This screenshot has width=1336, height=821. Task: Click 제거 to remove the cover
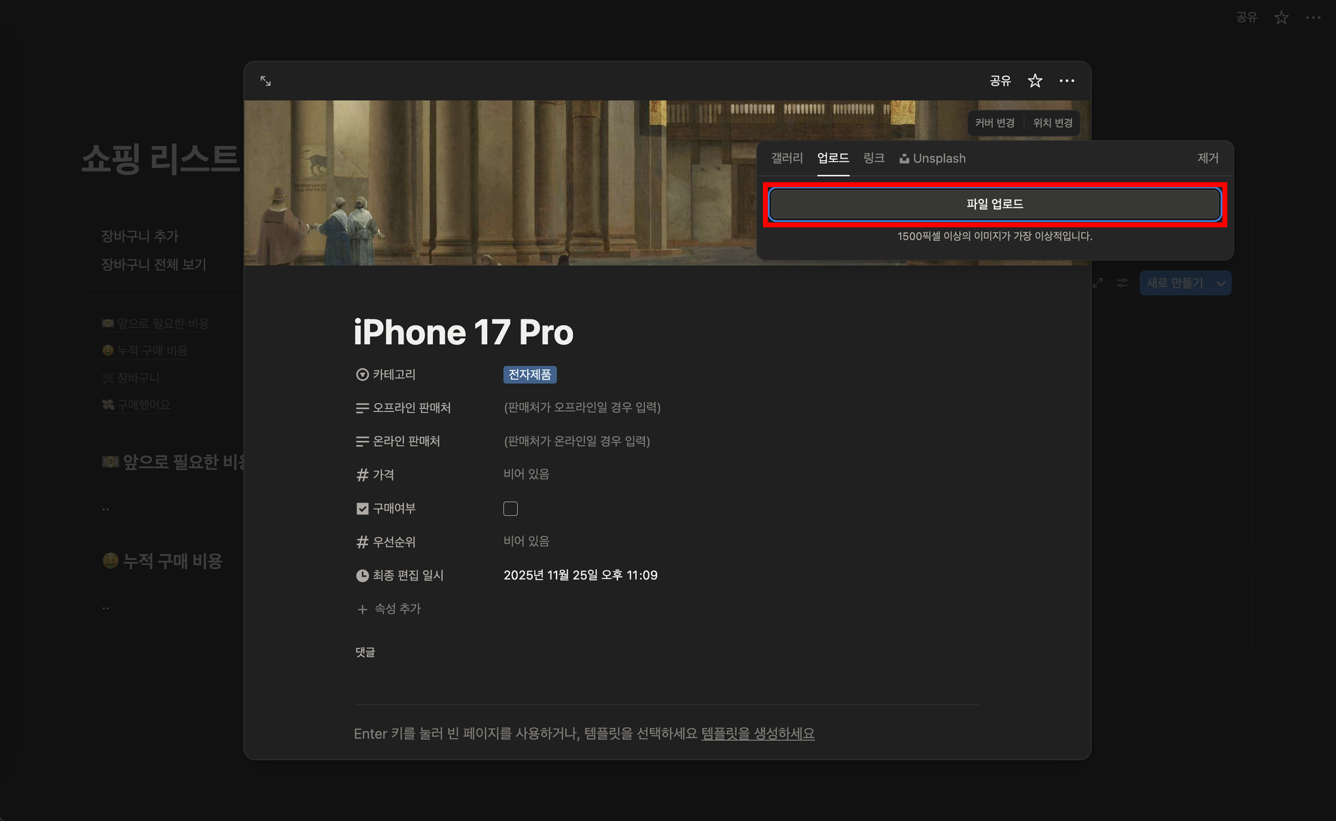1207,158
